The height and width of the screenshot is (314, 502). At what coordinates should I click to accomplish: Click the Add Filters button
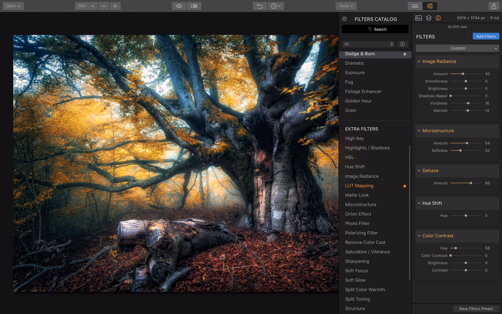point(486,36)
